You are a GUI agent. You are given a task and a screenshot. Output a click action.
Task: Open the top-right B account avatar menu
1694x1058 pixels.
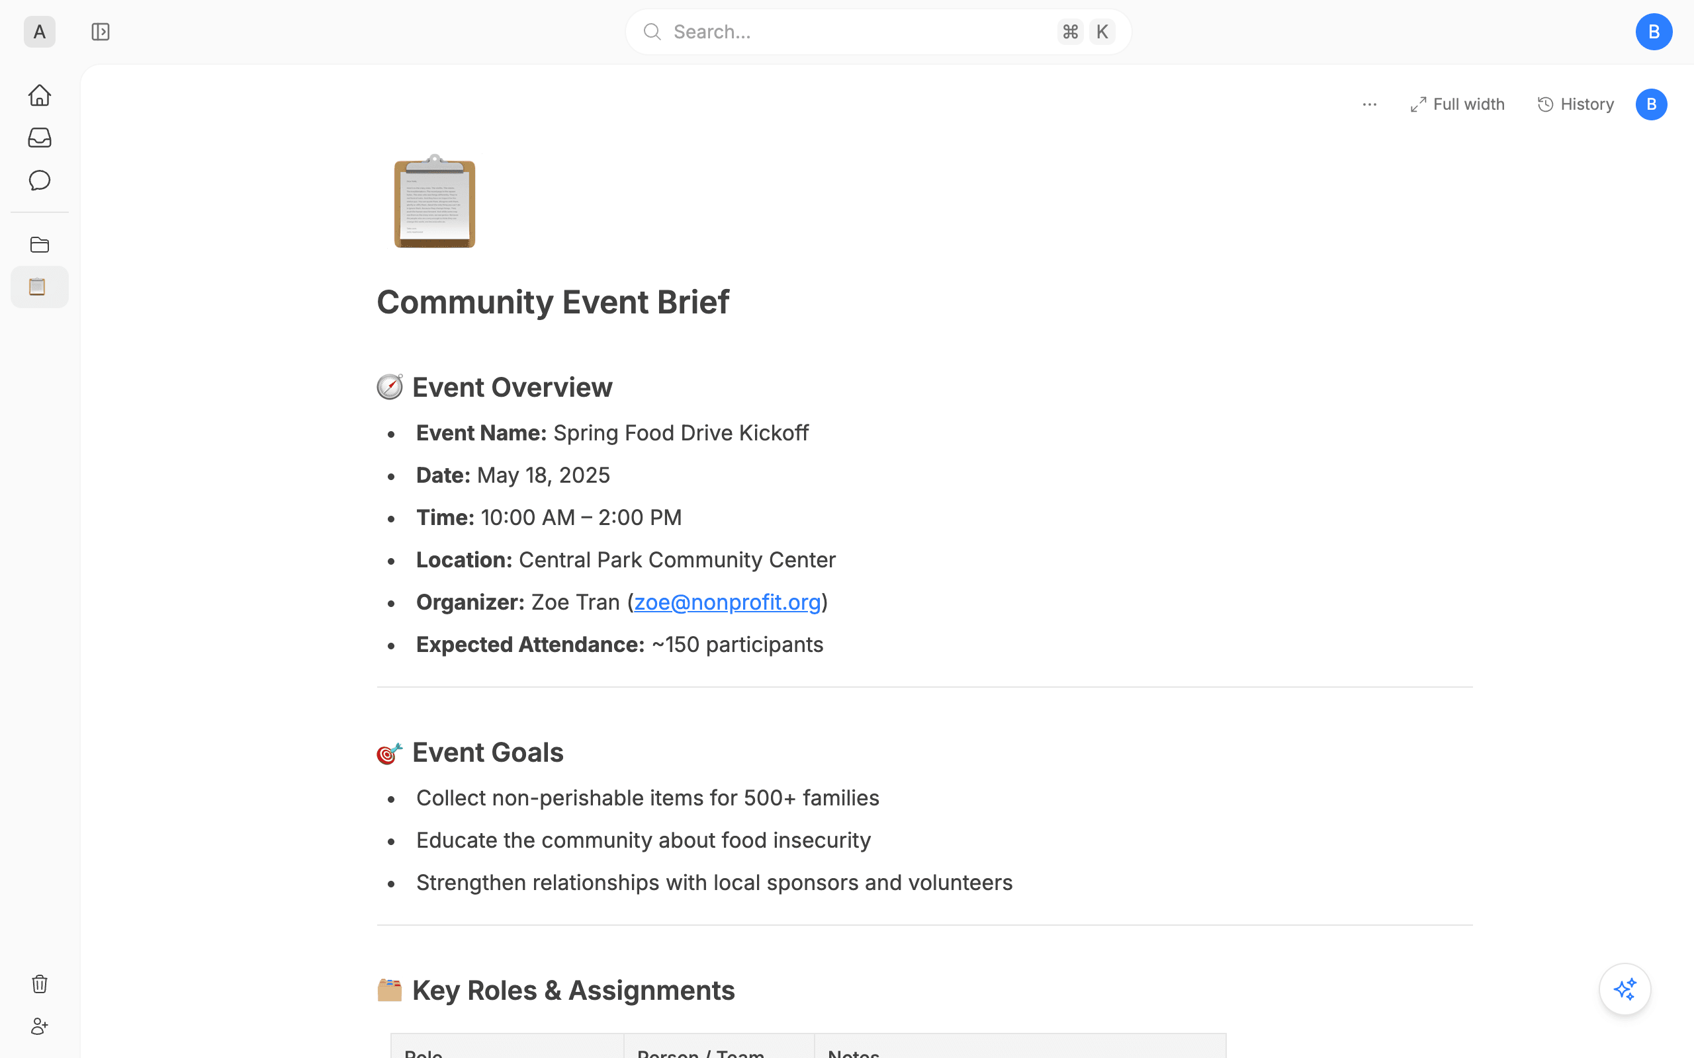pos(1654,32)
